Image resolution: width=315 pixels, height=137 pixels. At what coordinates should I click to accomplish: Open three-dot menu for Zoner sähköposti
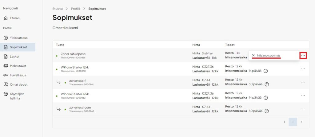pyautogui.click(x=303, y=55)
